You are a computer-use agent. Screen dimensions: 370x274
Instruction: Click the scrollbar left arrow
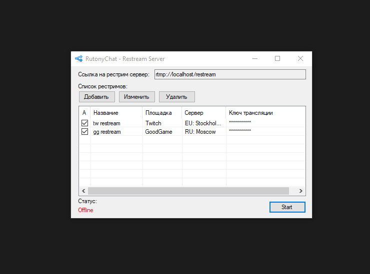tap(83, 191)
